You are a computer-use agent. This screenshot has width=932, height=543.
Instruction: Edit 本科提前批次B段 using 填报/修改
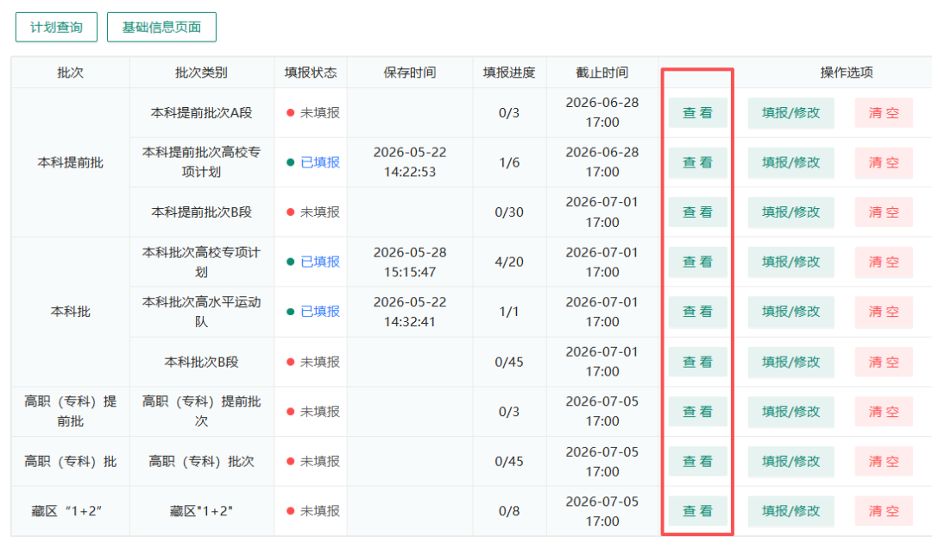[x=790, y=212]
